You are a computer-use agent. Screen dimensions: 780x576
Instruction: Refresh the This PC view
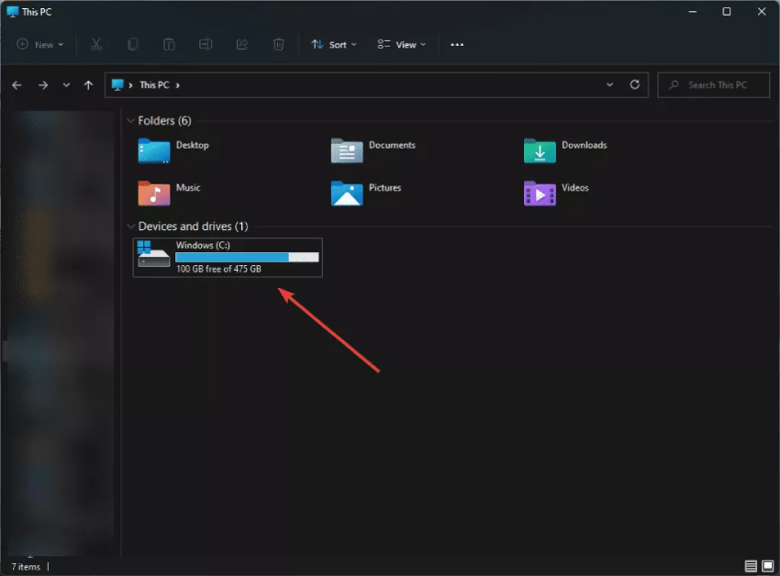[634, 84]
